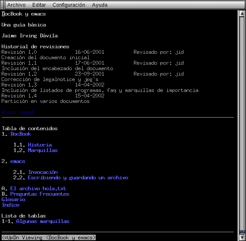Open the emacs chapter link
The height and width of the screenshot is (241, 246).
click(x=18, y=161)
